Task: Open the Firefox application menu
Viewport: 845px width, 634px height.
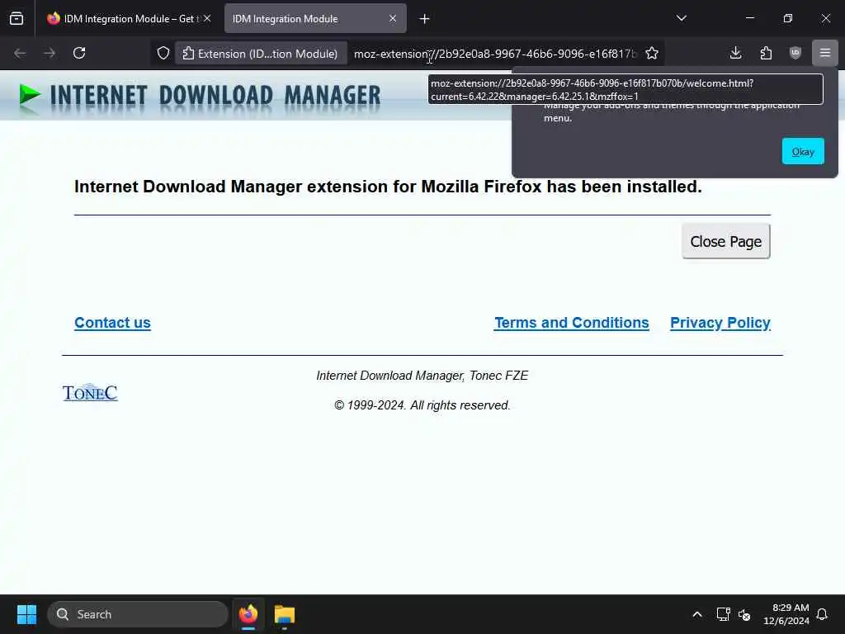Action: (825, 53)
